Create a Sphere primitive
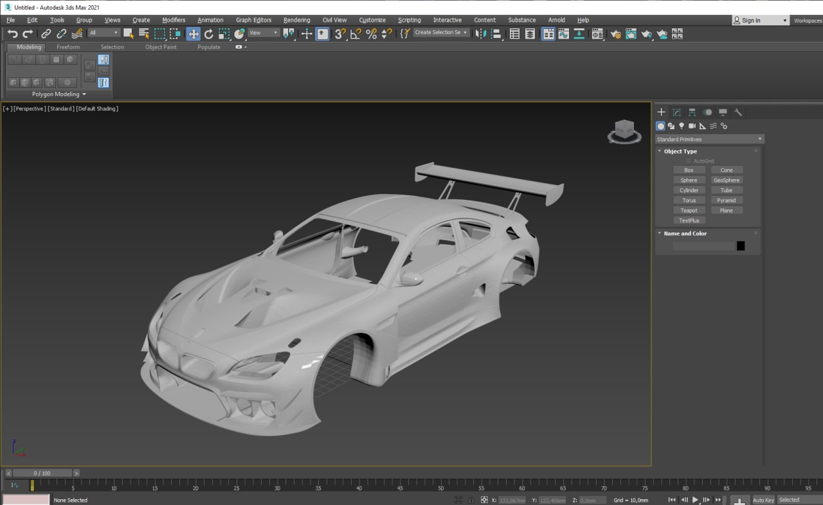This screenshot has width=823, height=505. click(689, 180)
